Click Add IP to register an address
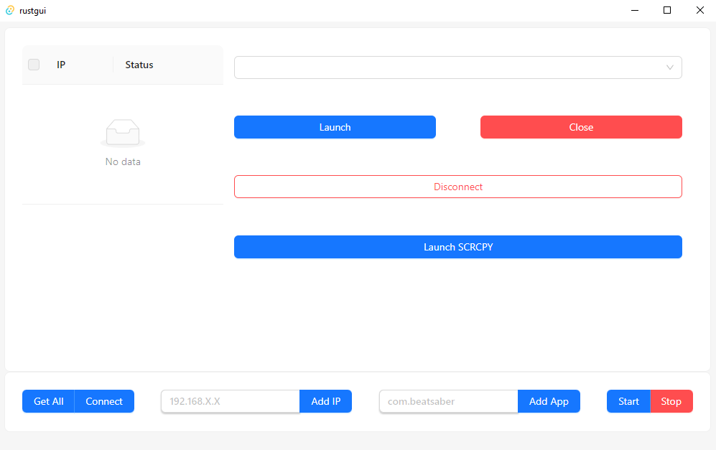This screenshot has width=716, height=450. click(x=325, y=401)
